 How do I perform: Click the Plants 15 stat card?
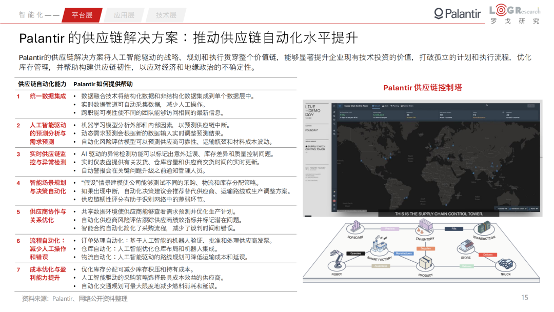click(488, 115)
